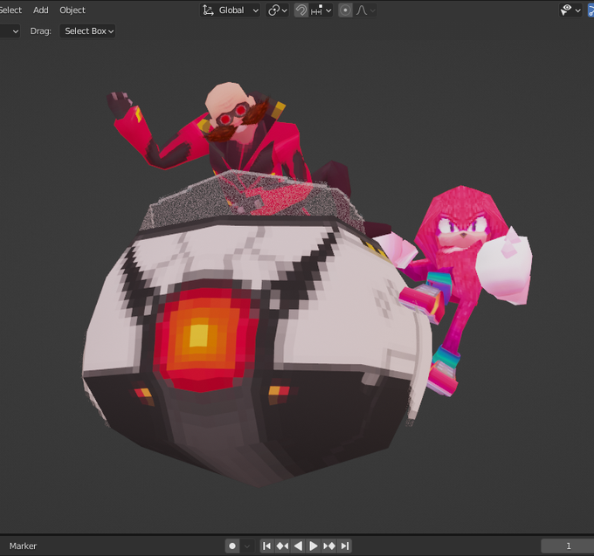594x556 pixels.
Task: Open the Object menu
Action: tap(73, 10)
